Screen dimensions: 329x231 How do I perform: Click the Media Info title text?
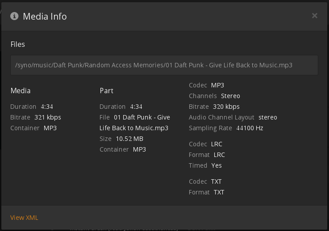click(x=45, y=16)
